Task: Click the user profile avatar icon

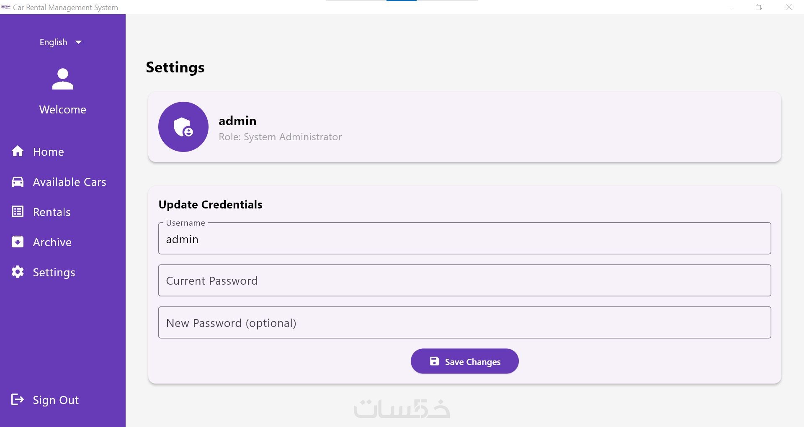Action: click(x=63, y=79)
